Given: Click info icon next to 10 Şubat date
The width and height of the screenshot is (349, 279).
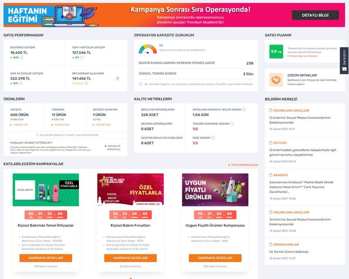Looking at the screenshot, I should pos(86,83).
